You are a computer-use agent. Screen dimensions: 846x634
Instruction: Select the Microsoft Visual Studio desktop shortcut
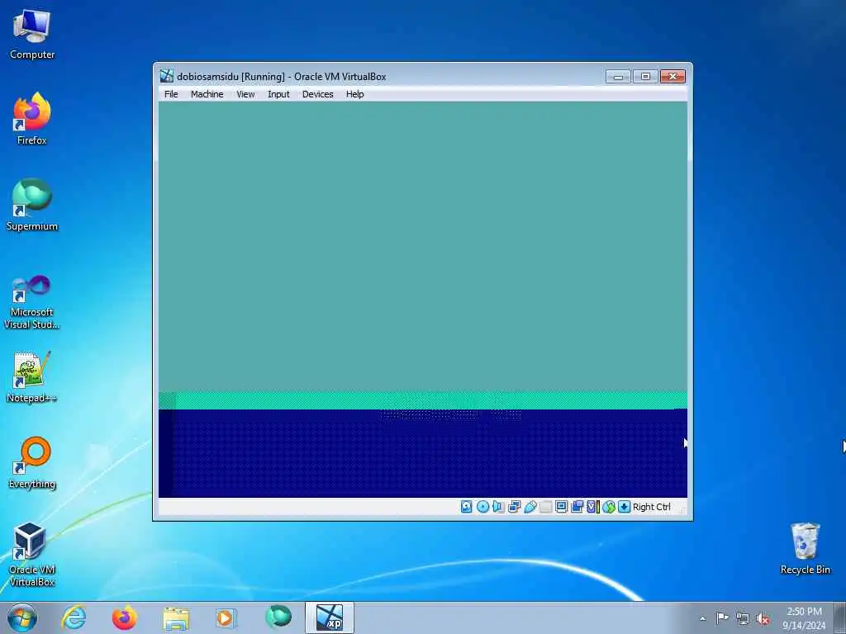[32, 302]
